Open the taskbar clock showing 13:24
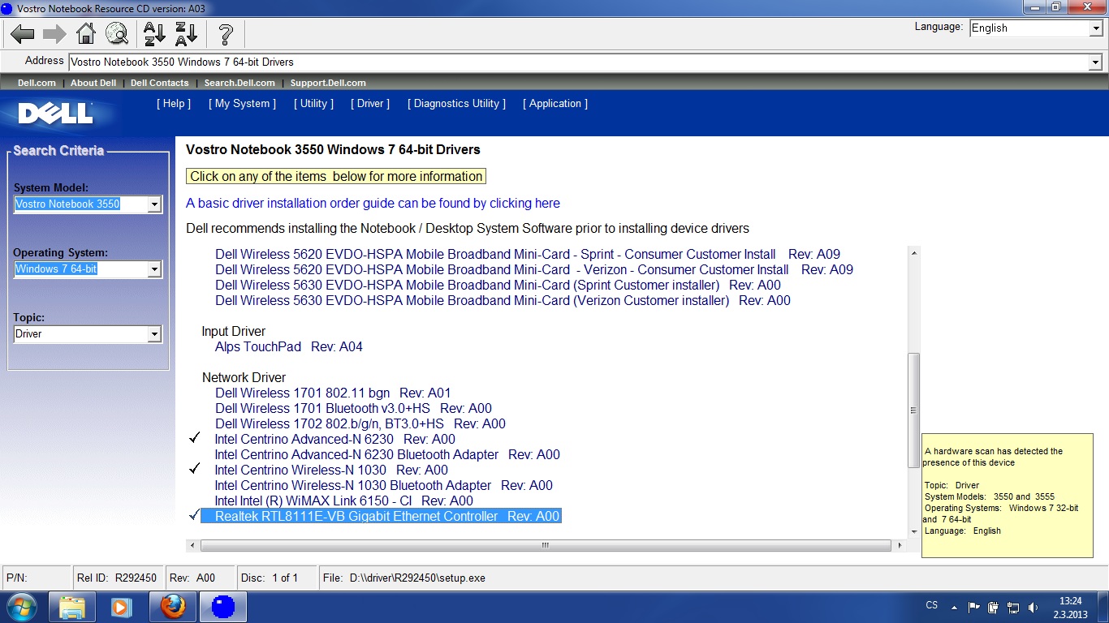 (x=1072, y=608)
